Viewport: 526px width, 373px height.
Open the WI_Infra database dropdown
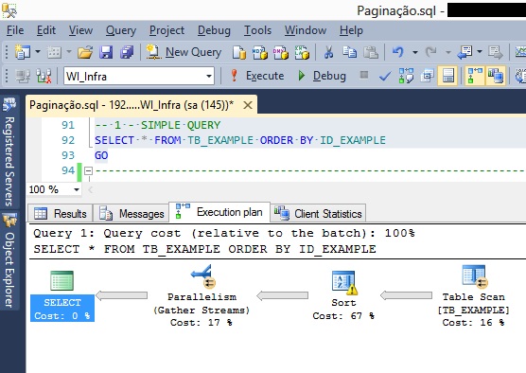209,76
